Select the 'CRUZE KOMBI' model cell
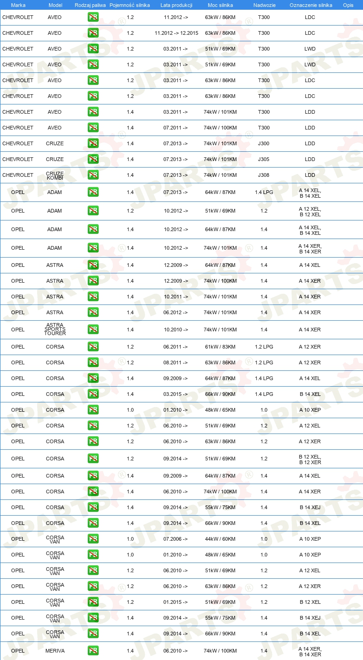This screenshot has width=363, height=660. [x=55, y=175]
